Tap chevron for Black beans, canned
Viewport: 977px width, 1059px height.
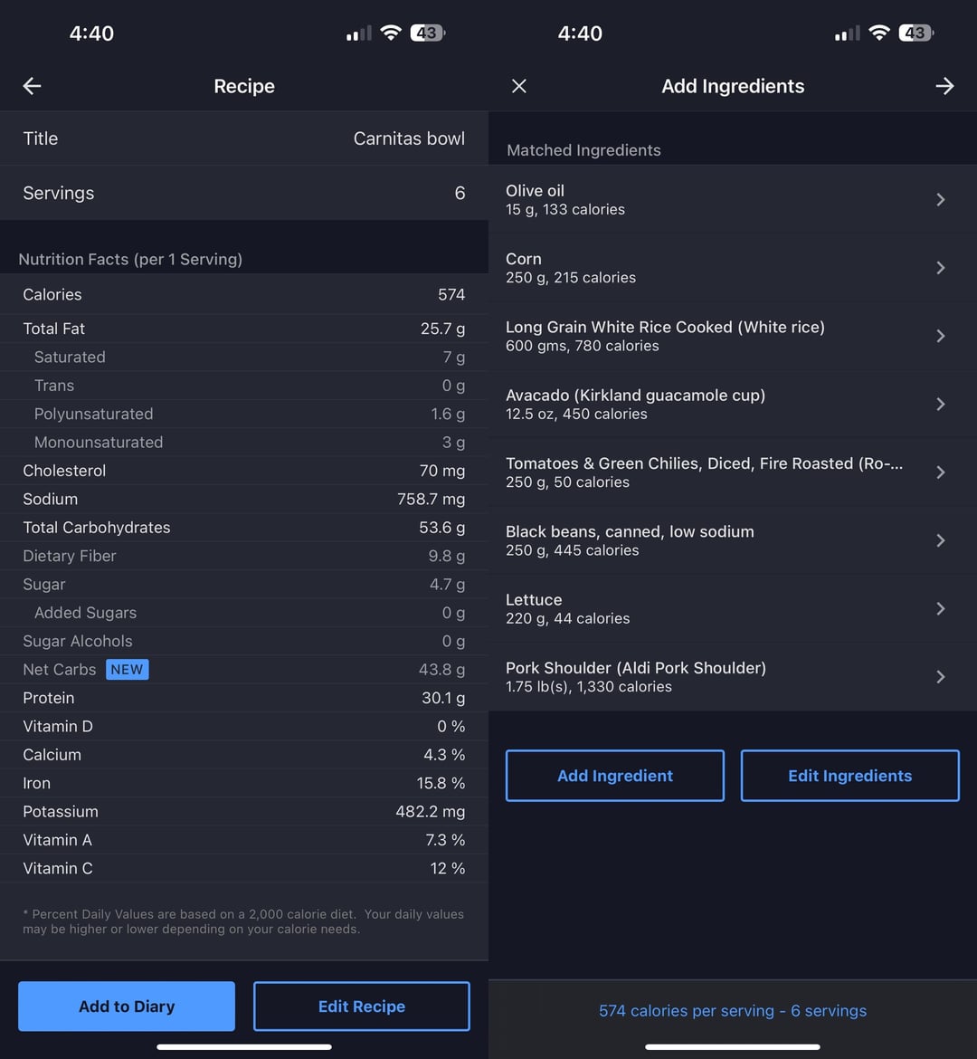pyautogui.click(x=941, y=541)
